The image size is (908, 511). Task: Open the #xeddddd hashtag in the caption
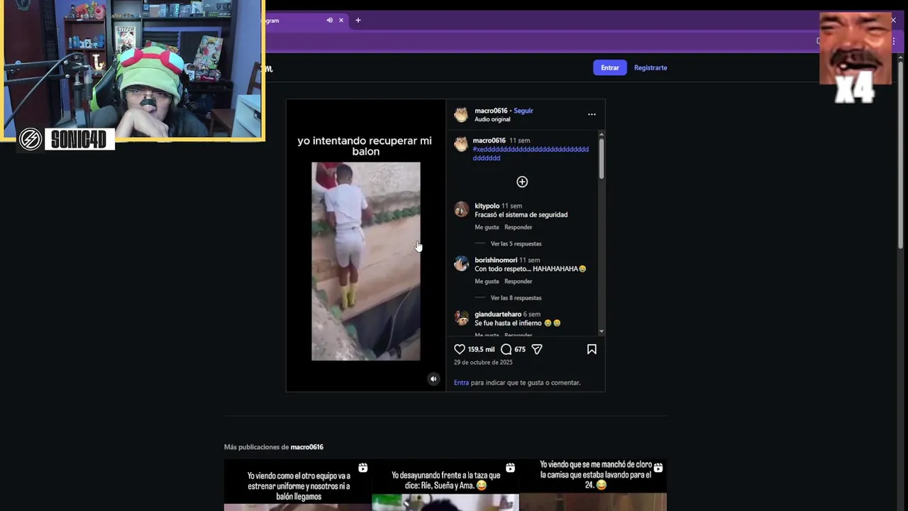(531, 153)
